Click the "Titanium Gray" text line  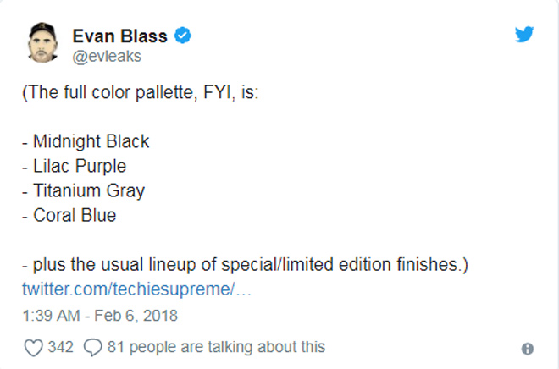[x=83, y=190]
